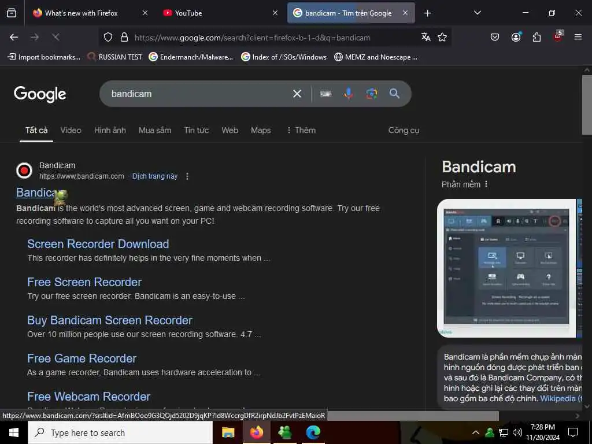592x444 pixels.
Task: Open Extensions puzzle icon
Action: click(536, 37)
